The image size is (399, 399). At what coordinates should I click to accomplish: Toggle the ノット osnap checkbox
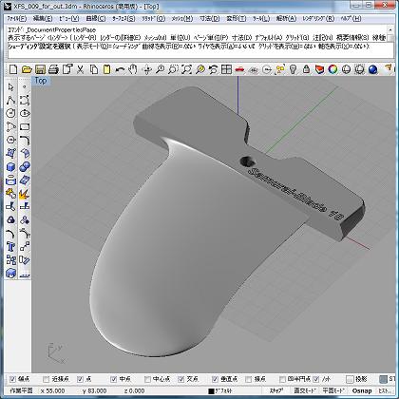(315, 379)
